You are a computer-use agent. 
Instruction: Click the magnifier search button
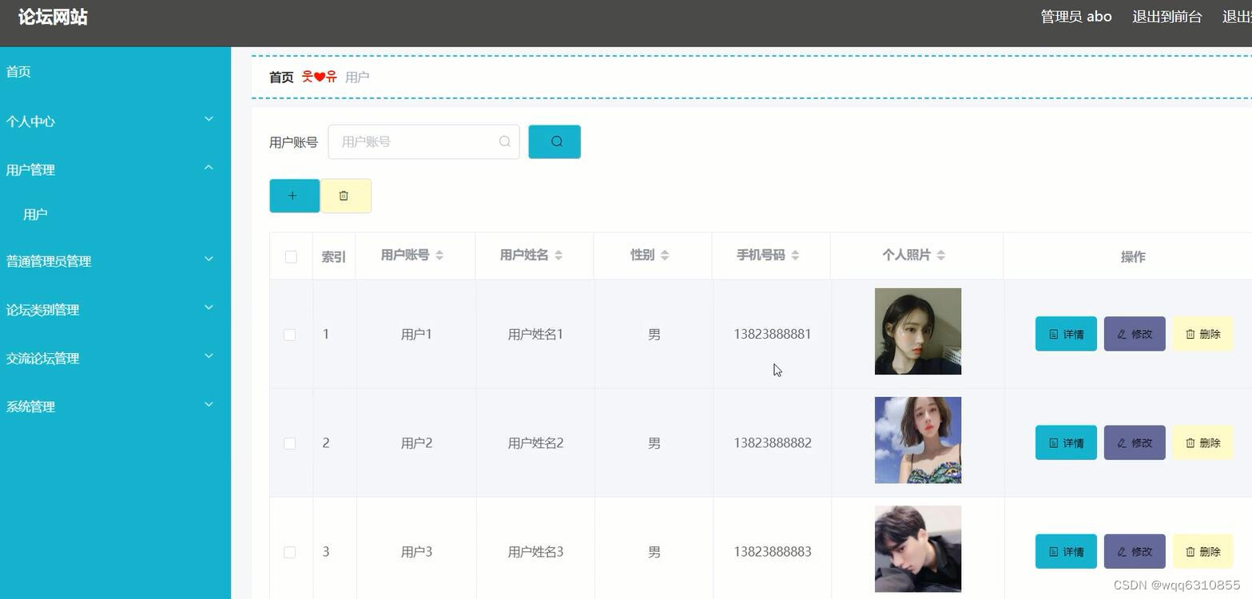point(554,141)
